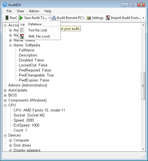Select the Disabled: False row
This screenshot has height=161, width=148.
31,60
